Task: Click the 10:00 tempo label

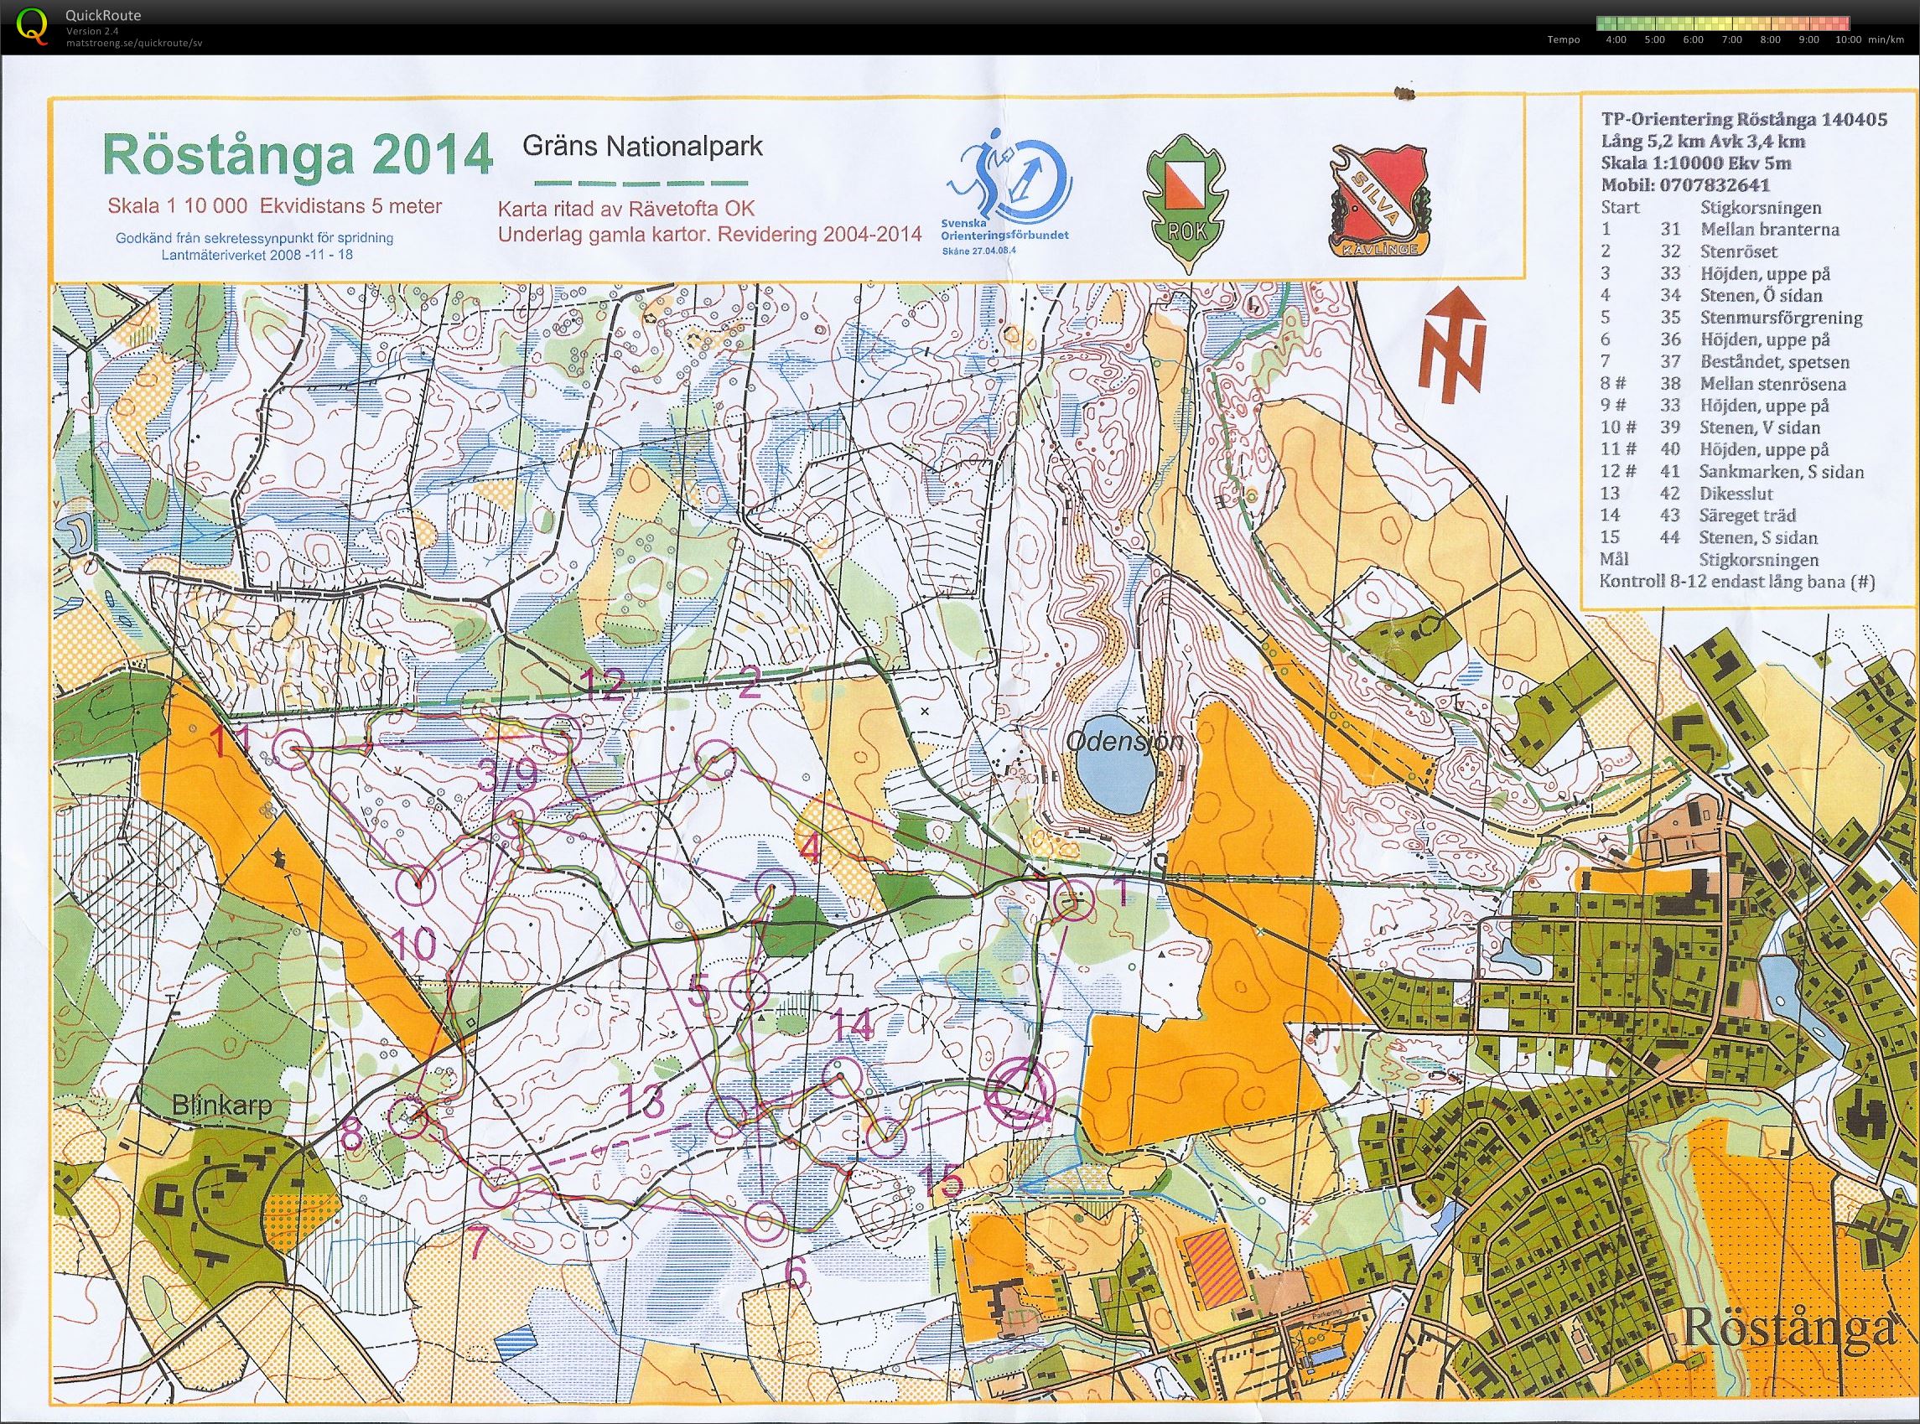Action: (1848, 39)
